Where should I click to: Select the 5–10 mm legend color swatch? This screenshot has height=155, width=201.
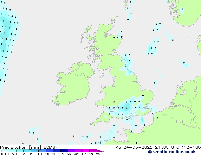[35, 151]
